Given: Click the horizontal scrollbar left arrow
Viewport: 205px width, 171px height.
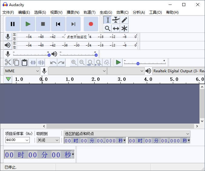Looking at the screenshot, I should [x=44, y=126].
